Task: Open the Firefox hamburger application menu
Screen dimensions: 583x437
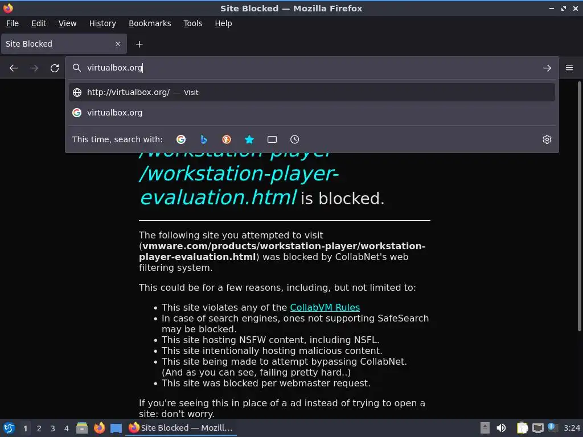Action: click(569, 68)
